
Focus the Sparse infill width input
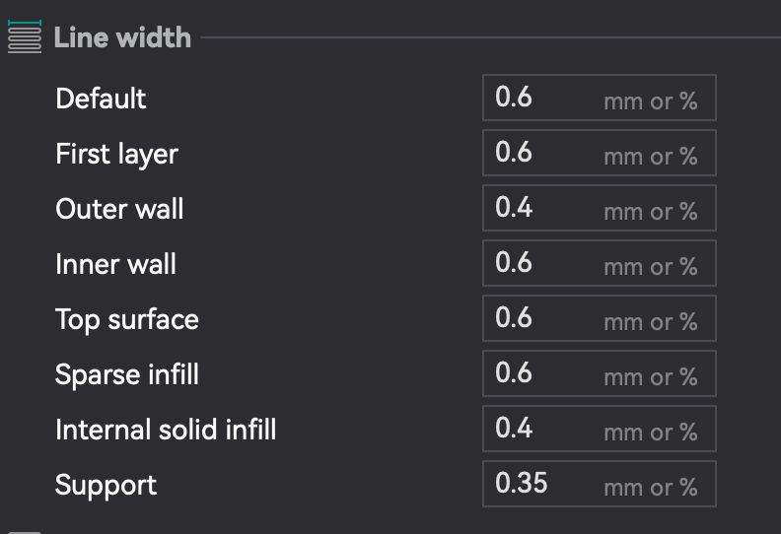542,373
